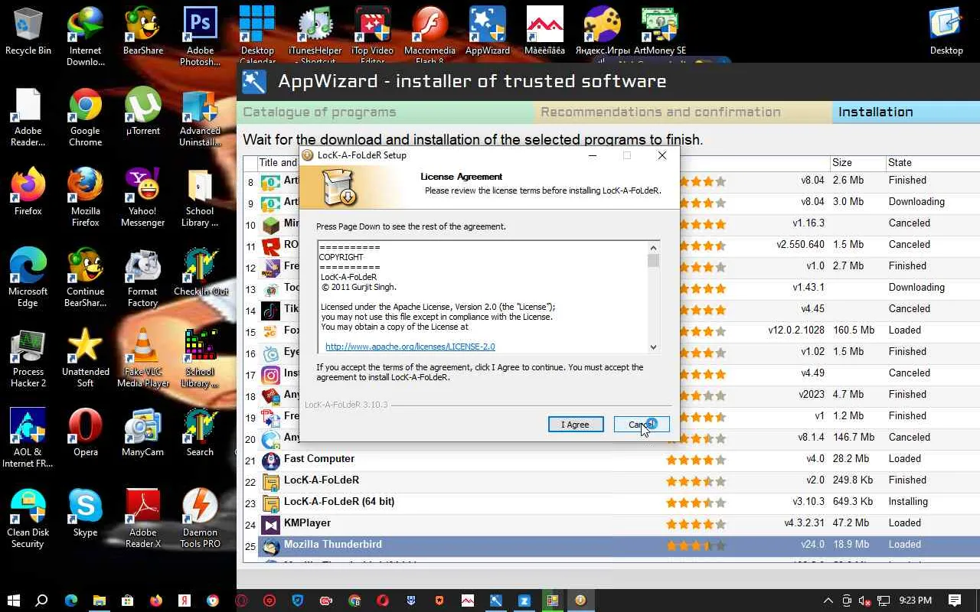980x612 pixels.
Task: Click the taskbar clock showing 9:23 PM
Action: click(915, 601)
